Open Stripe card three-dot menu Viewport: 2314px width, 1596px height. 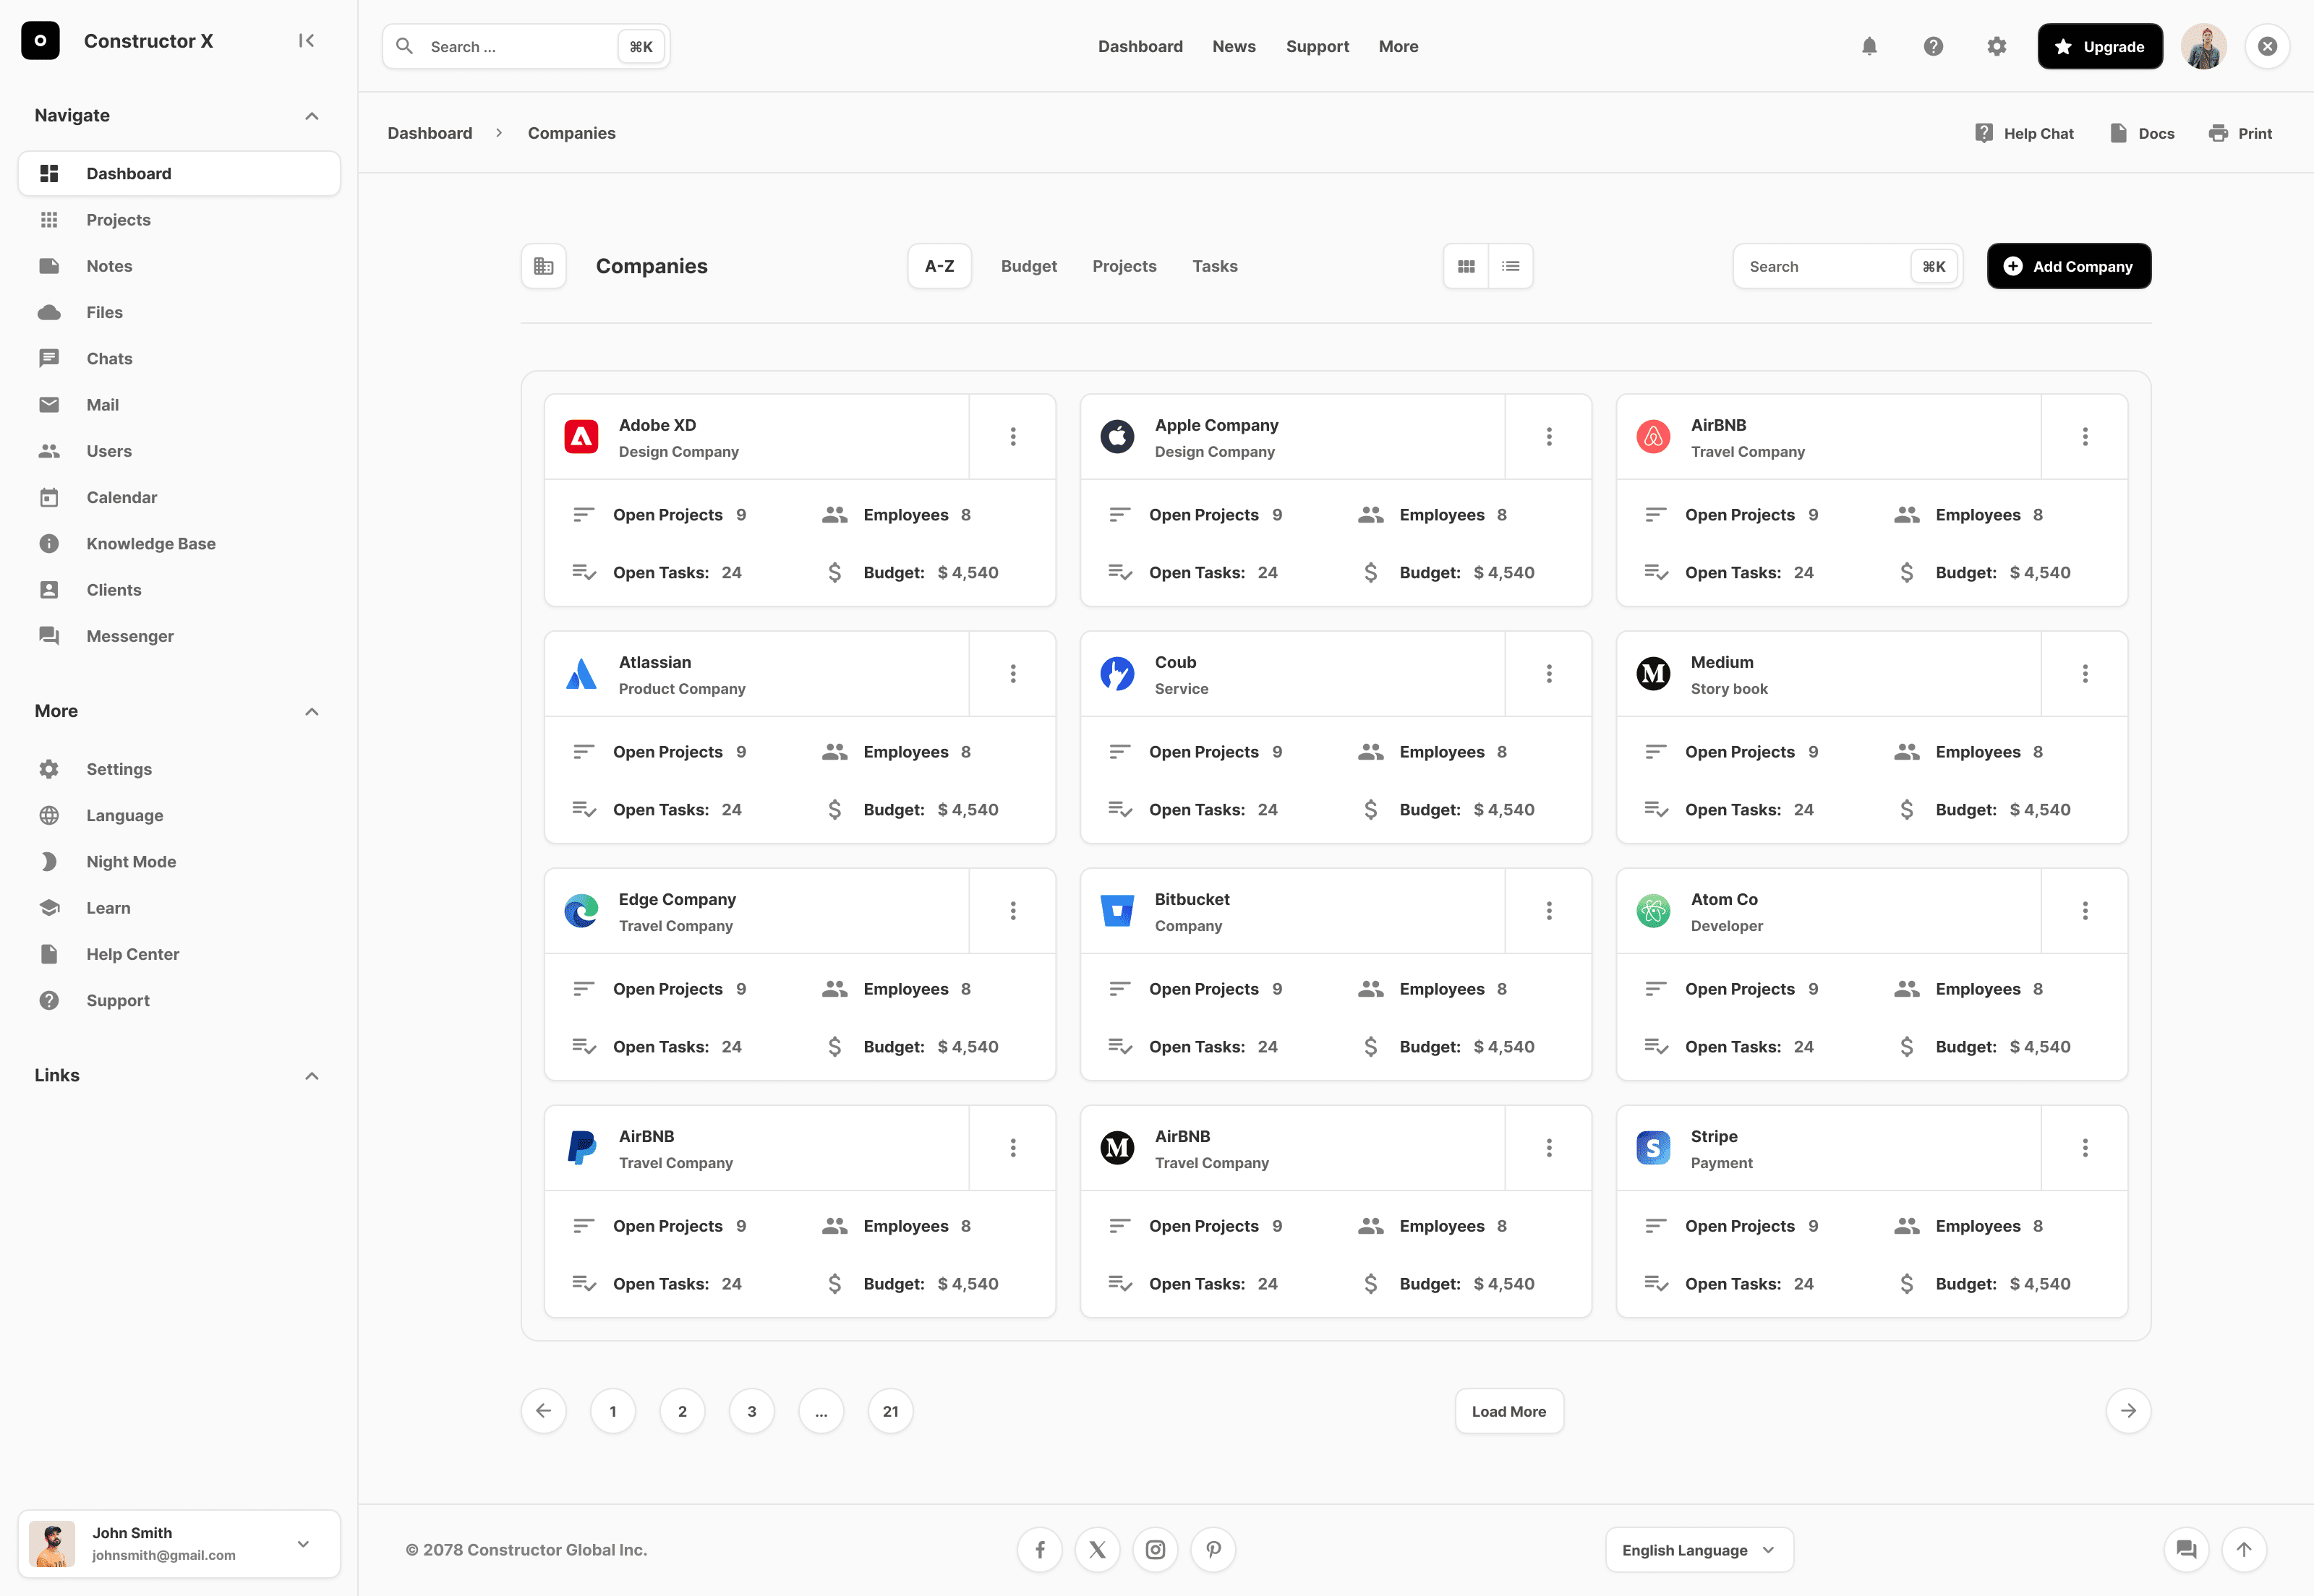point(2084,1148)
